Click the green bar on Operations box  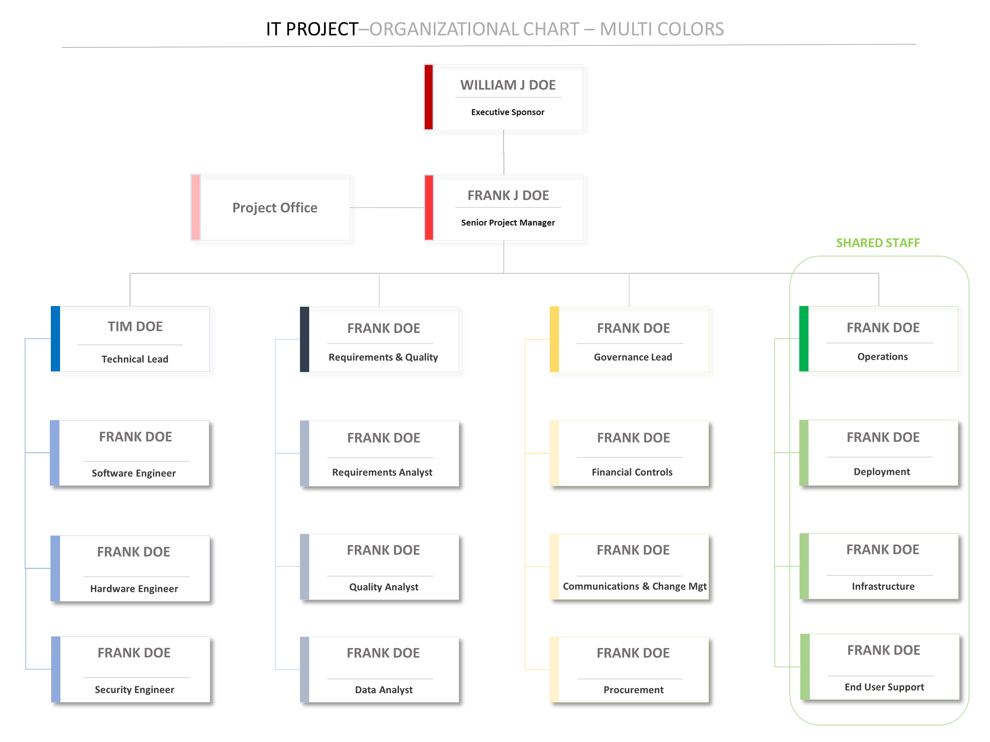click(x=804, y=339)
